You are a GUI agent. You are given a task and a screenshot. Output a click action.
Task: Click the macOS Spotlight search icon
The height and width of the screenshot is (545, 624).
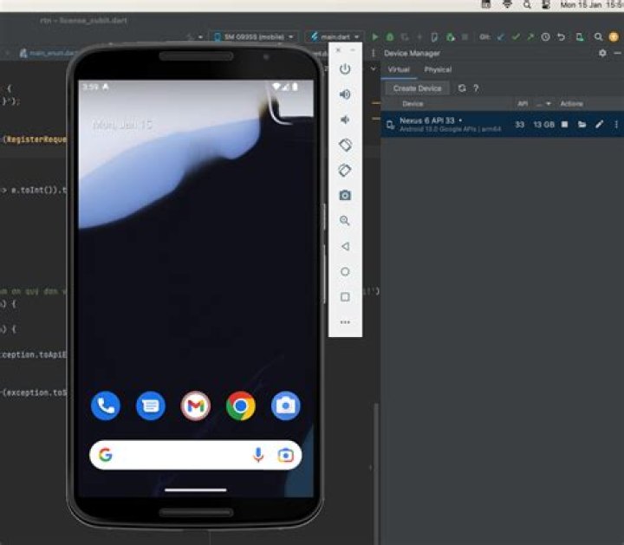pyautogui.click(x=527, y=5)
